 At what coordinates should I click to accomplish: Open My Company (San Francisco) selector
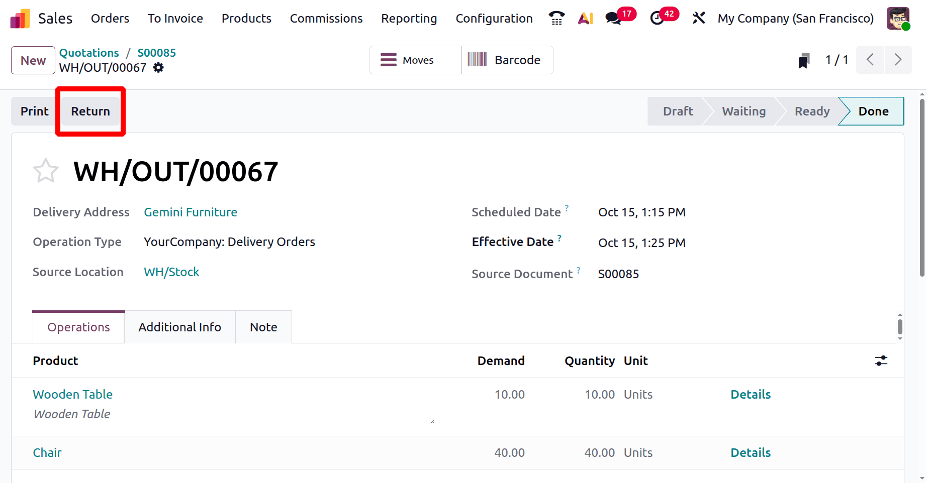click(795, 18)
